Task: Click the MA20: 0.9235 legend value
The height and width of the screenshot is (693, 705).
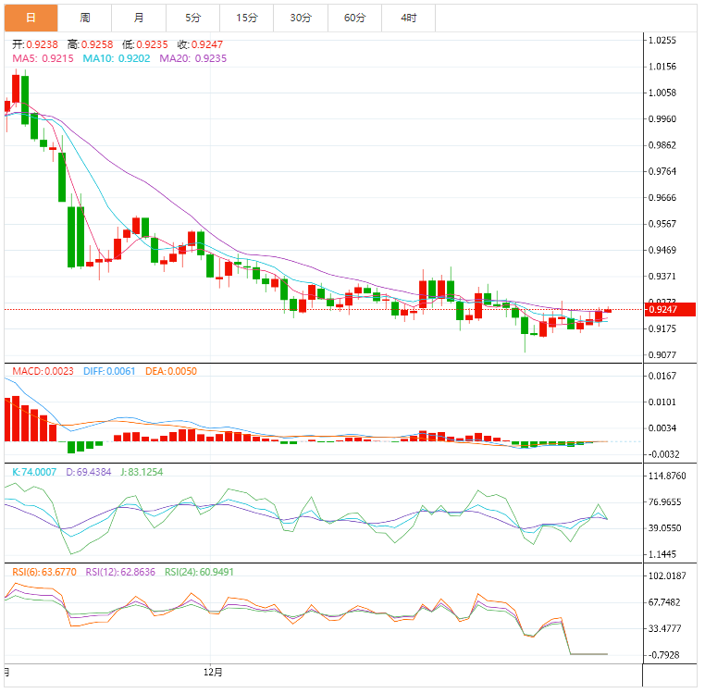Action: [192, 58]
